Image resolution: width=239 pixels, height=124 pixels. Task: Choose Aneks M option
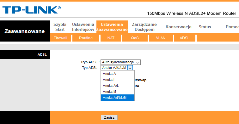point(118,92)
